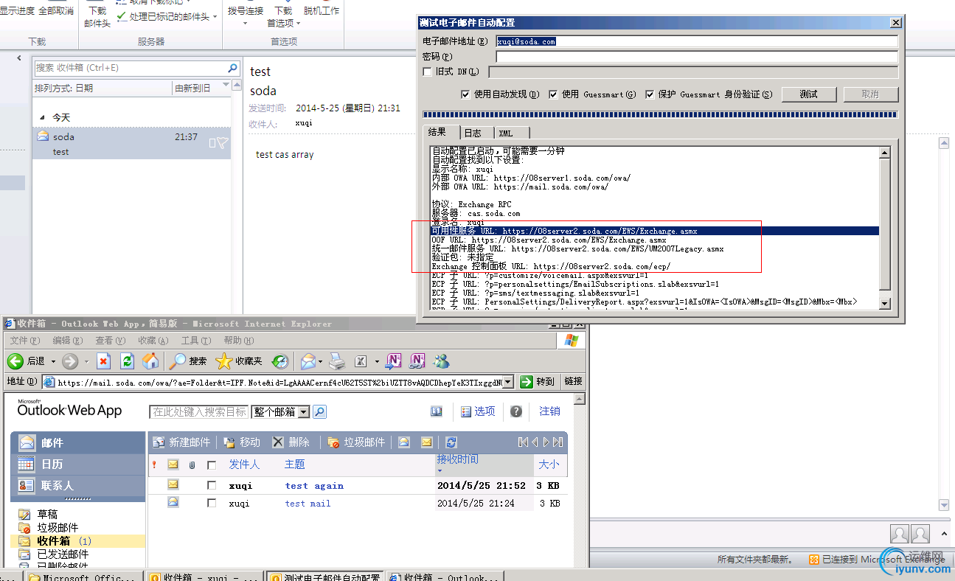Uncheck 使用 Guessmart checkbox
This screenshot has height=581, width=955.
(553, 94)
